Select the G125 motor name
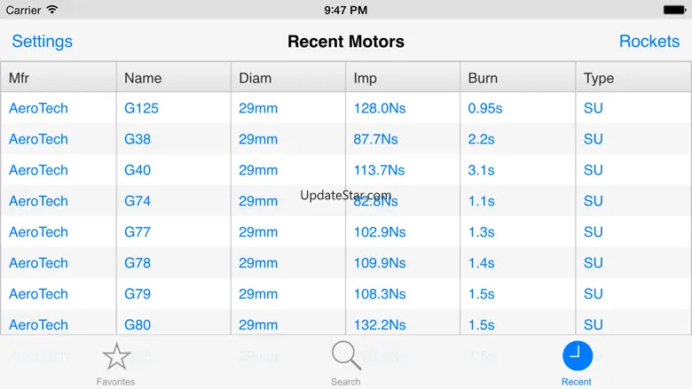692x389 pixels. click(x=141, y=108)
